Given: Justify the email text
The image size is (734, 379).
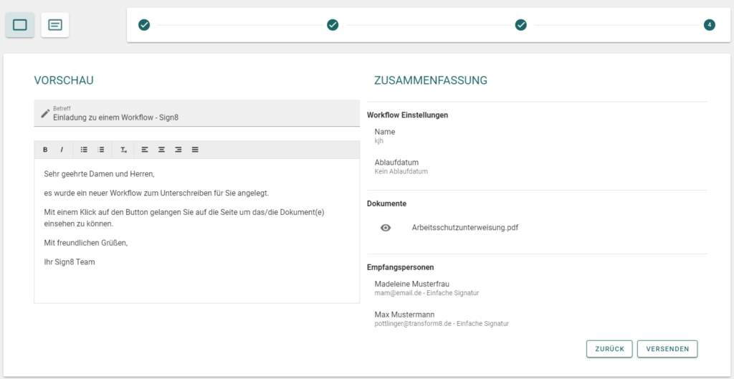Looking at the screenshot, I should click(195, 150).
